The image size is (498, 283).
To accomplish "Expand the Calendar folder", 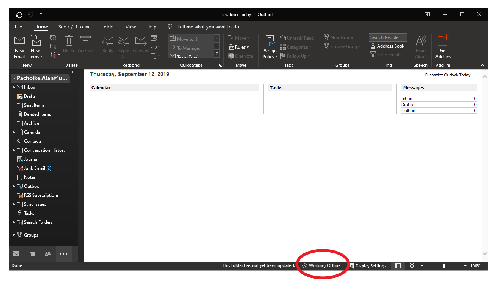I will [x=14, y=132].
